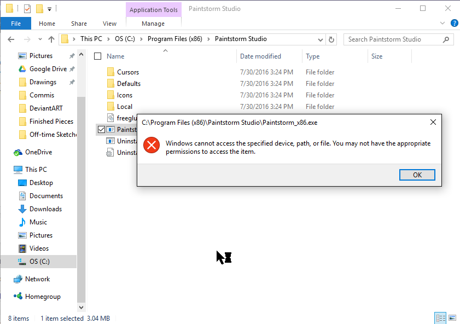Select the freeglut file icon
Image resolution: width=460 pixels, height=324 pixels.
110,118
